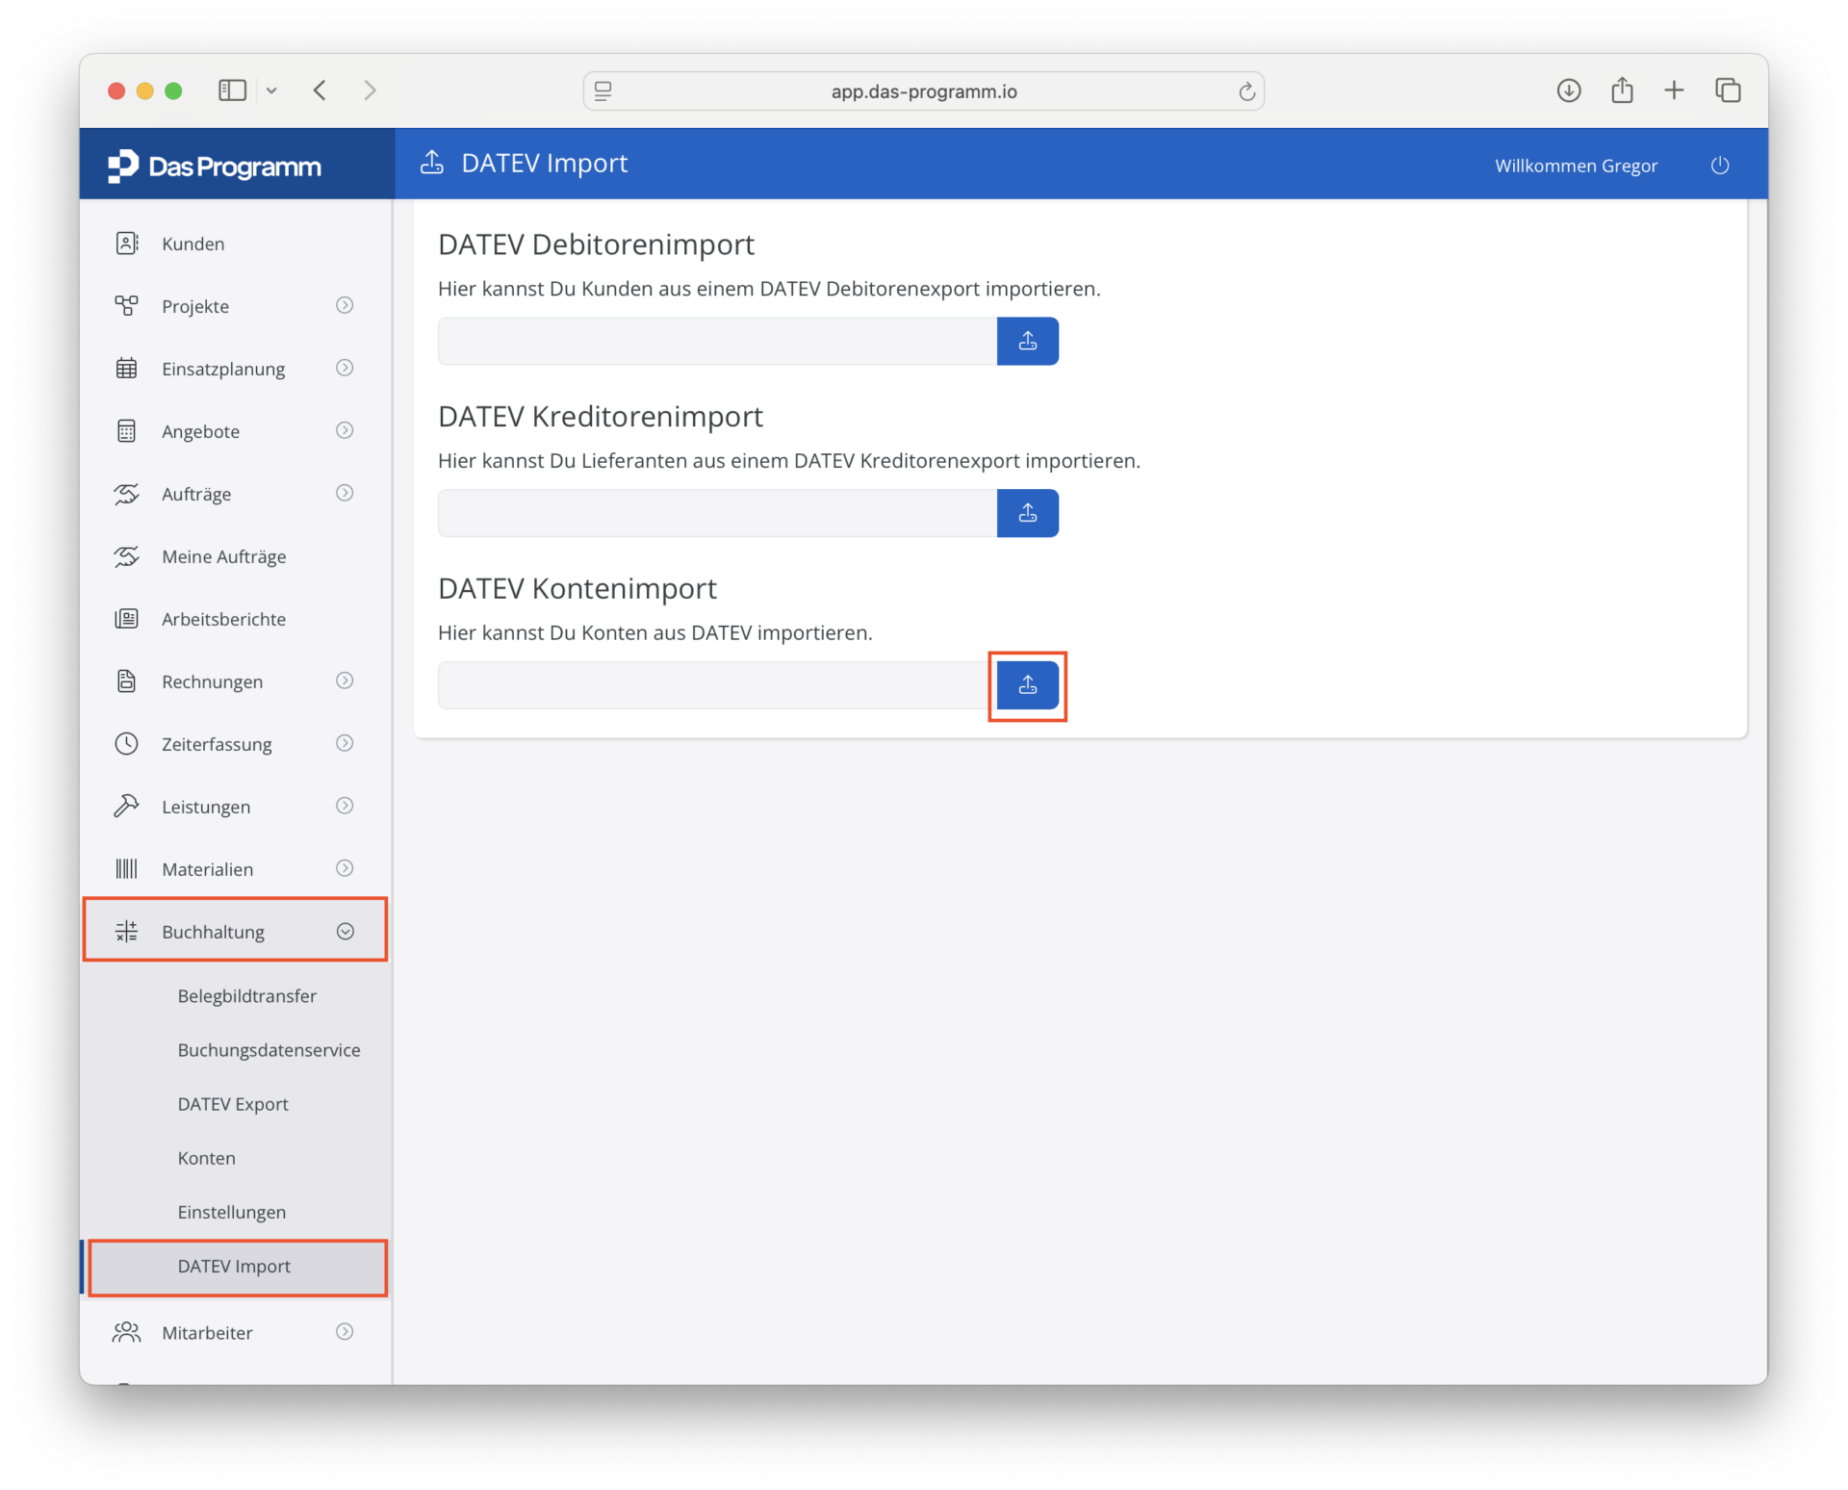Viewport: 1848px width, 1490px height.
Task: Click the power logout icon
Action: point(1719,166)
